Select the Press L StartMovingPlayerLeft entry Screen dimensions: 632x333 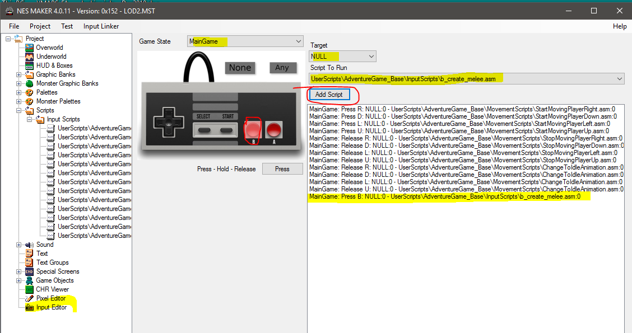pos(460,124)
